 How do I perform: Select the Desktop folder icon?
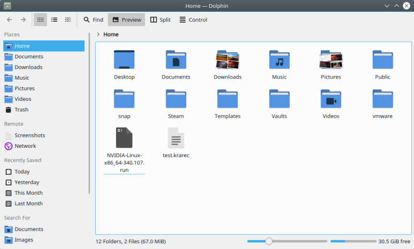coord(124,59)
